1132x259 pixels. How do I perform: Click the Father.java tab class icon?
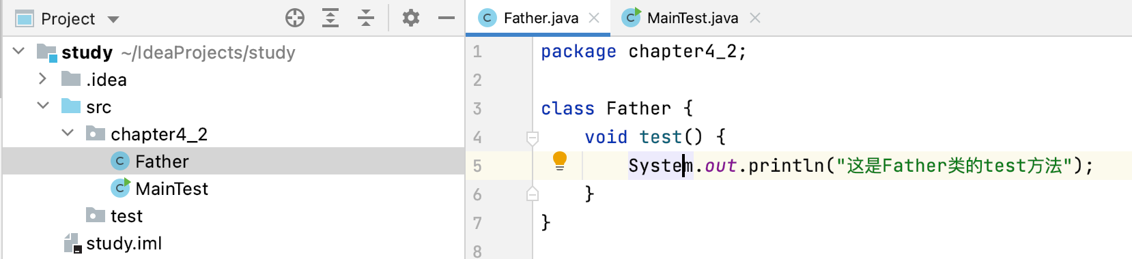click(487, 18)
